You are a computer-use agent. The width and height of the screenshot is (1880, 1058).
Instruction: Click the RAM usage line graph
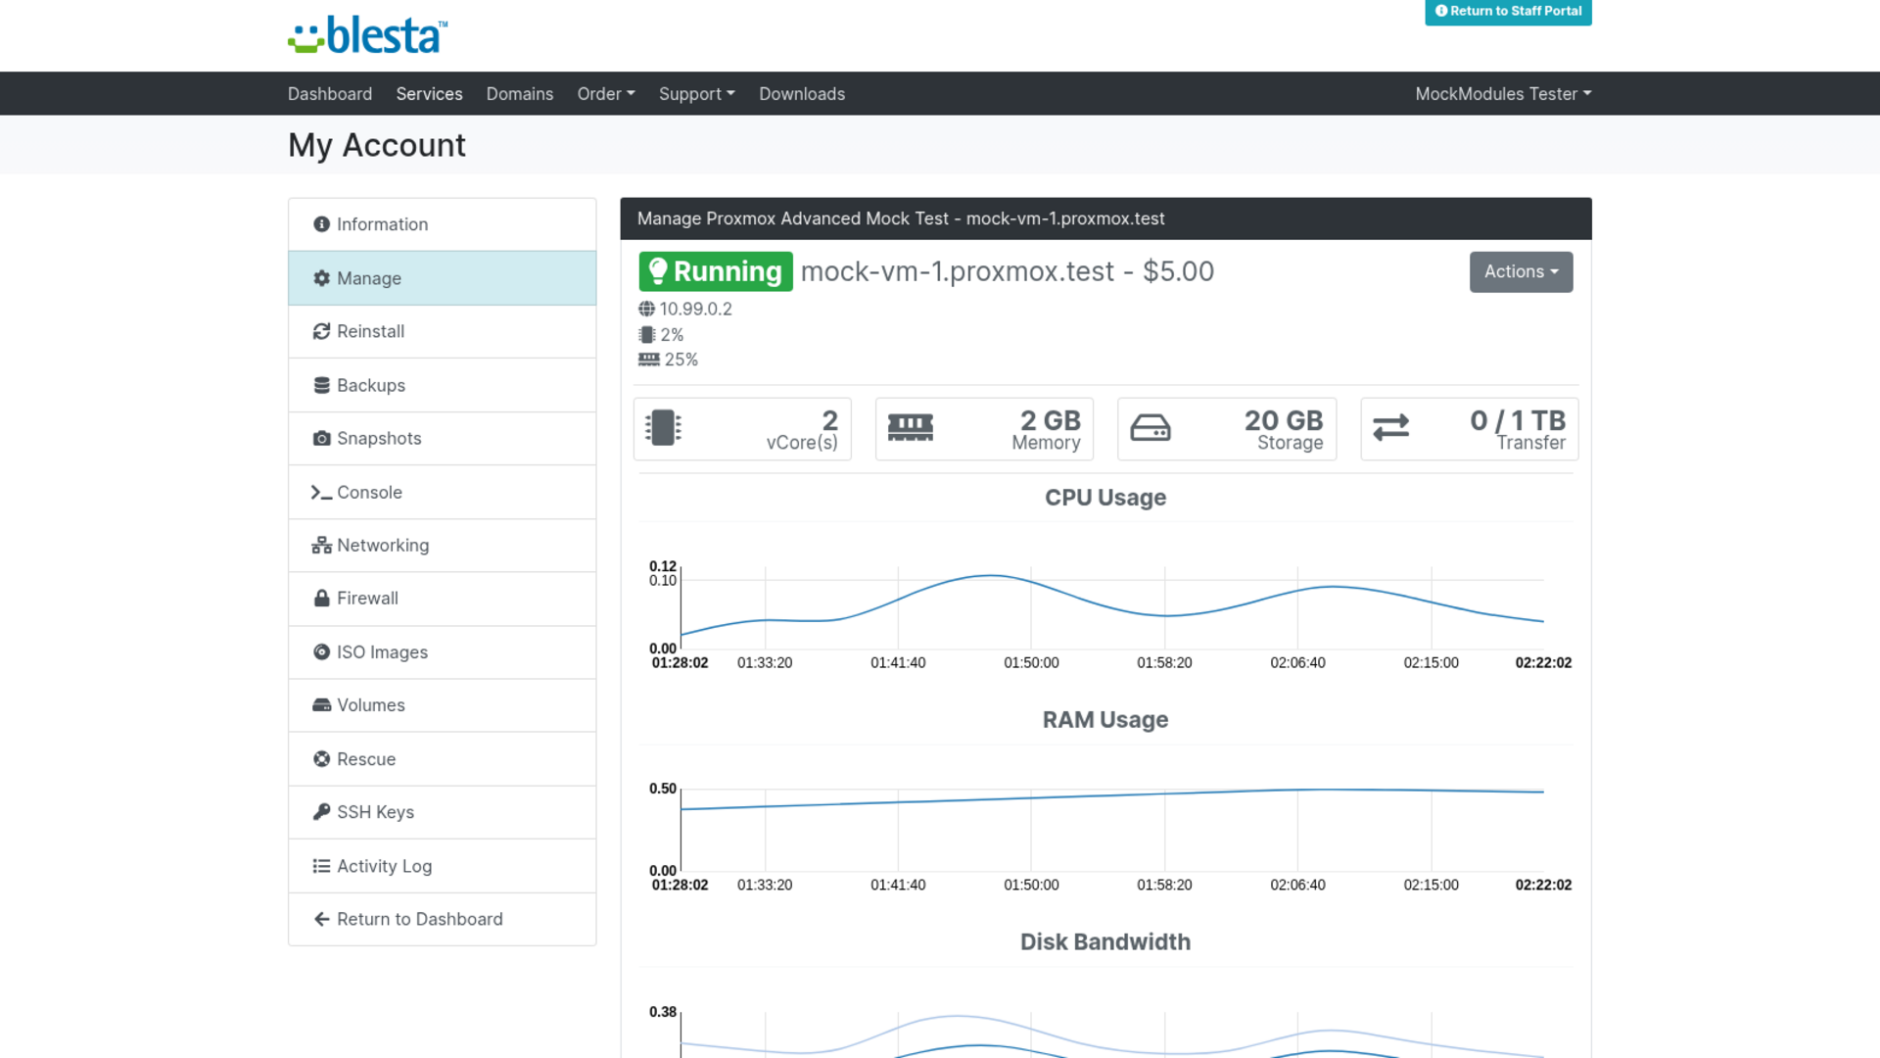[x=1111, y=829]
